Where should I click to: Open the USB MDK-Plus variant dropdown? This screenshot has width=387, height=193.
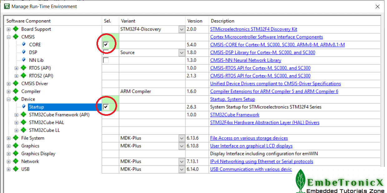click(182, 169)
